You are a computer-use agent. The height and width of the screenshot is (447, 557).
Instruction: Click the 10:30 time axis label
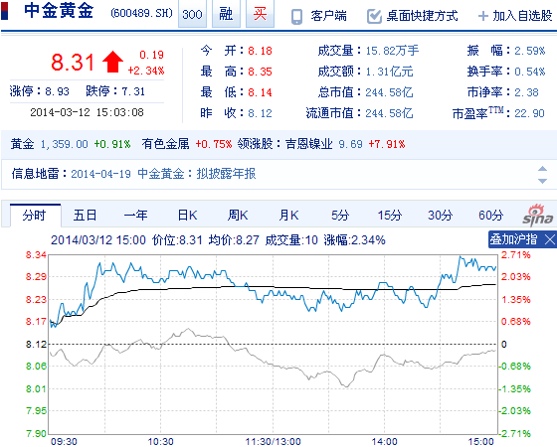(x=160, y=442)
